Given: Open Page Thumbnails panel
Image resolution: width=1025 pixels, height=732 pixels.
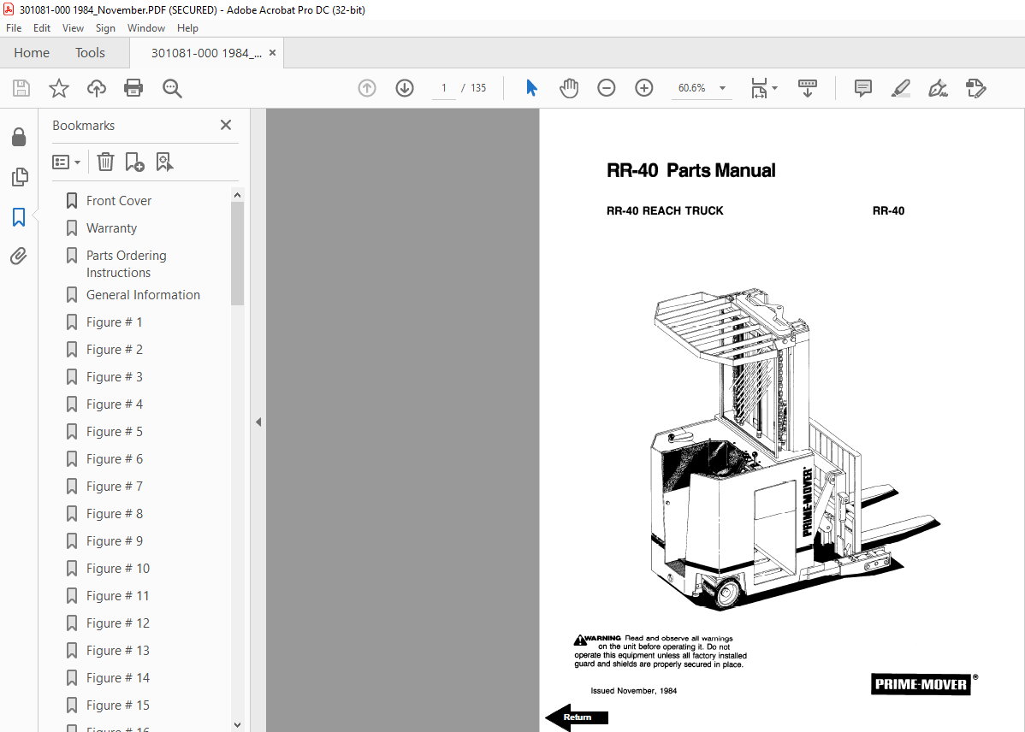Looking at the screenshot, I should (x=20, y=176).
